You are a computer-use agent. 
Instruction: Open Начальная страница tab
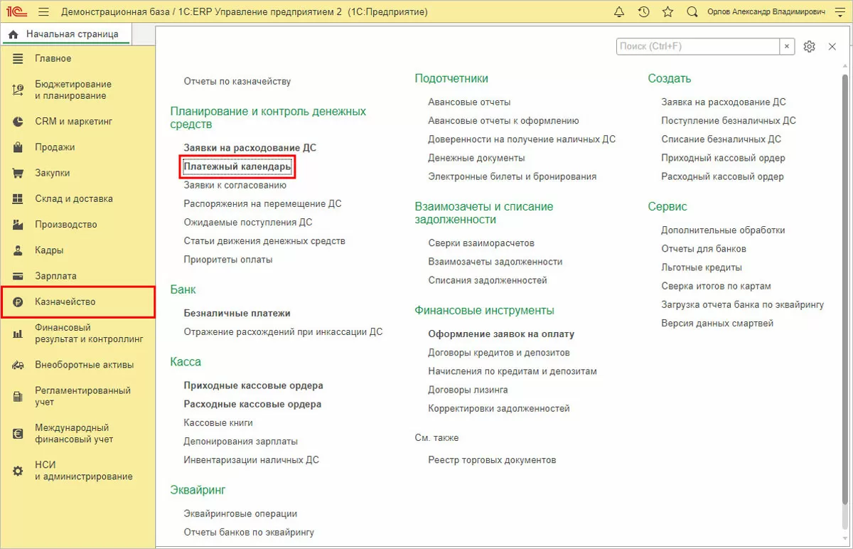67,34
